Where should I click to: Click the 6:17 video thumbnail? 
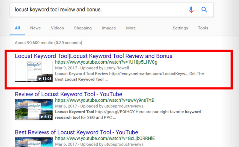click(x=34, y=110)
